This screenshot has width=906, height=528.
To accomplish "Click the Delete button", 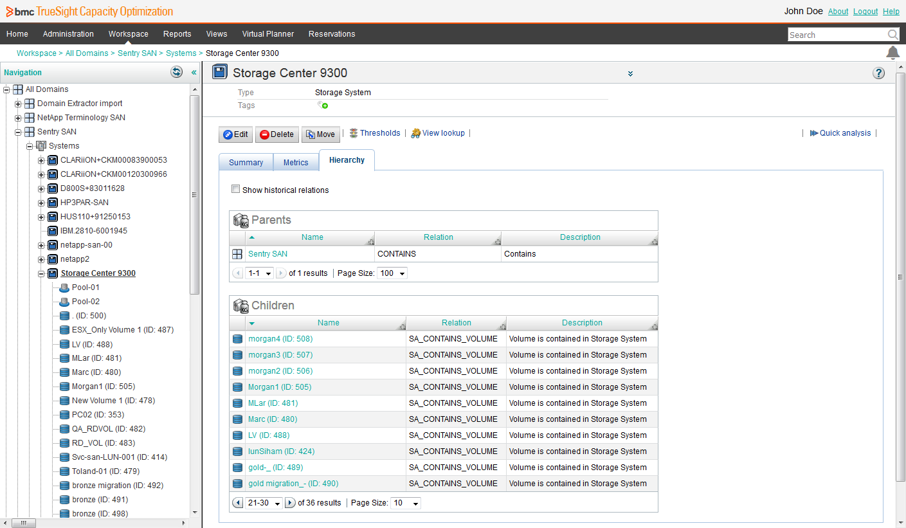I will (277, 134).
